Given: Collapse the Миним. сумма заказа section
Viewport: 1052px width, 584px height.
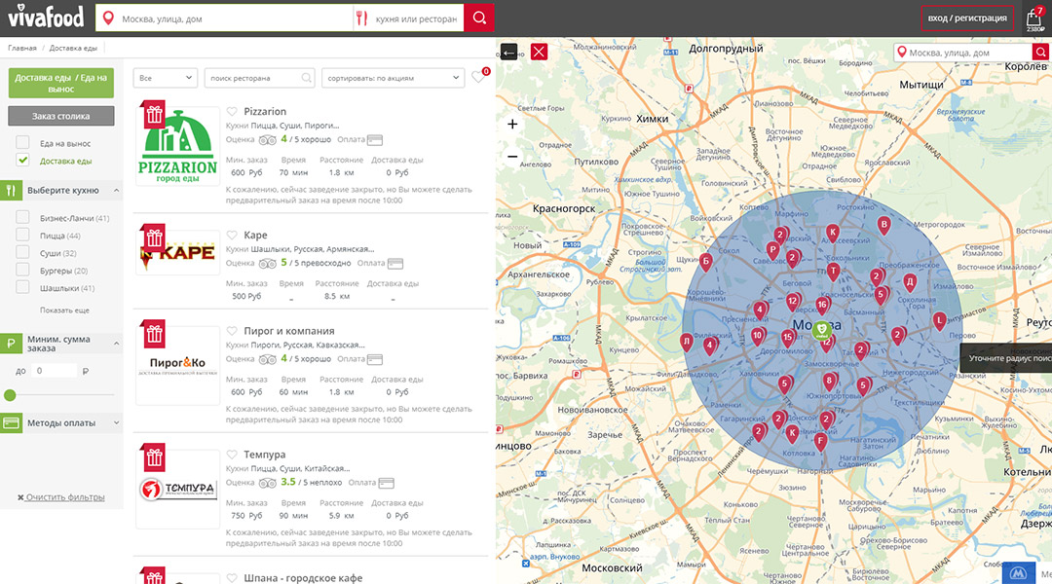Looking at the screenshot, I should (116, 344).
